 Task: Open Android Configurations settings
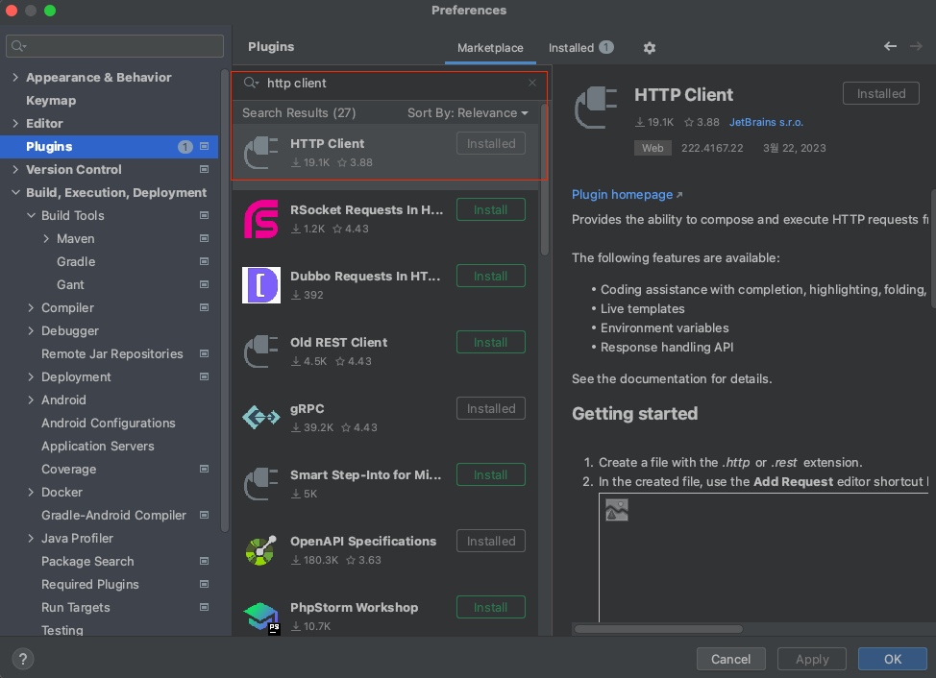coord(108,423)
